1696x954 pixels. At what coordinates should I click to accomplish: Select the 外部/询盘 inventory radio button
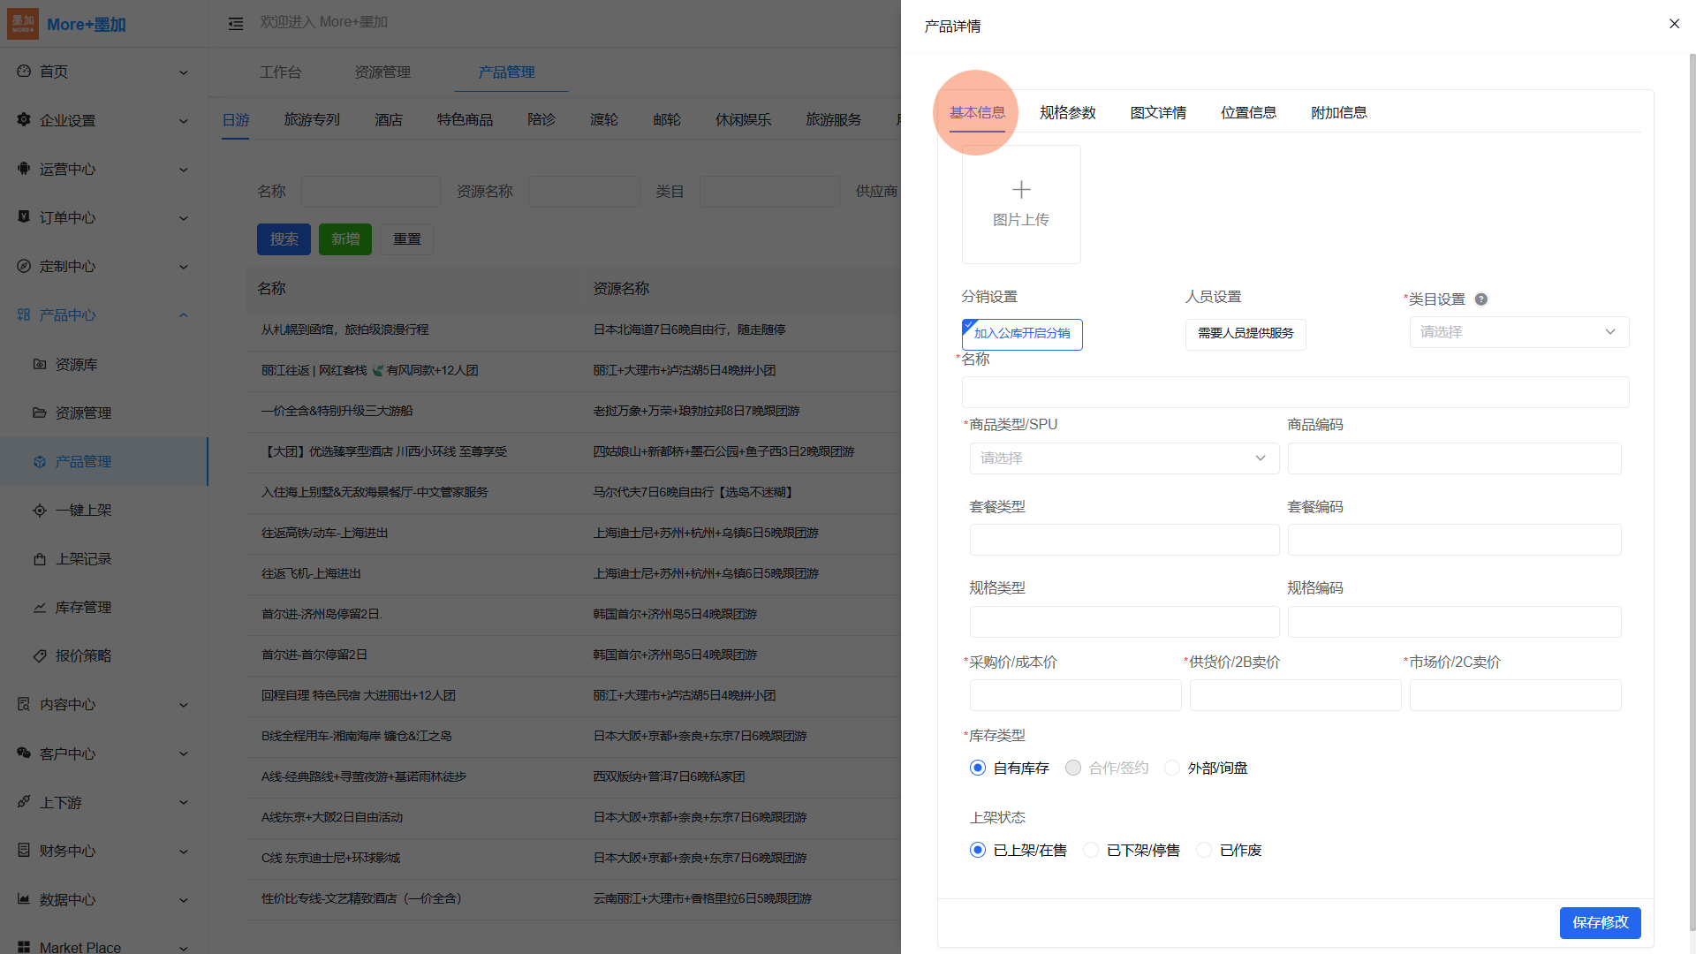(1172, 768)
